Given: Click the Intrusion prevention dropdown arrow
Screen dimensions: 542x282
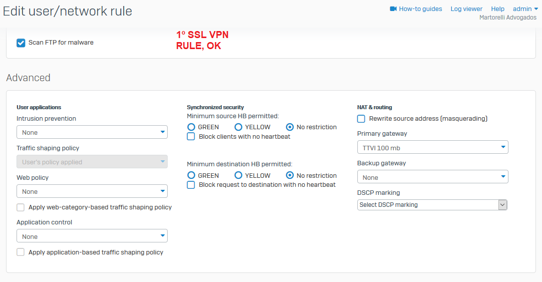Looking at the screenshot, I should click(163, 132).
